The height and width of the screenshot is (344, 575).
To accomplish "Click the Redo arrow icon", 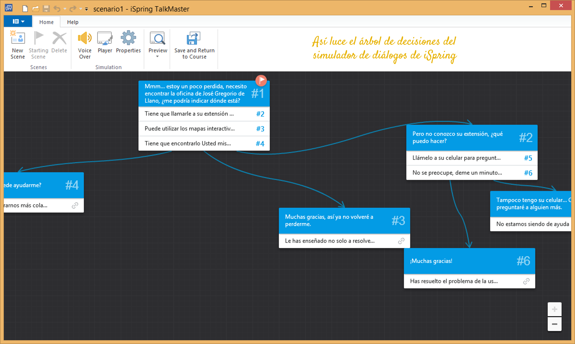I will point(73,9).
